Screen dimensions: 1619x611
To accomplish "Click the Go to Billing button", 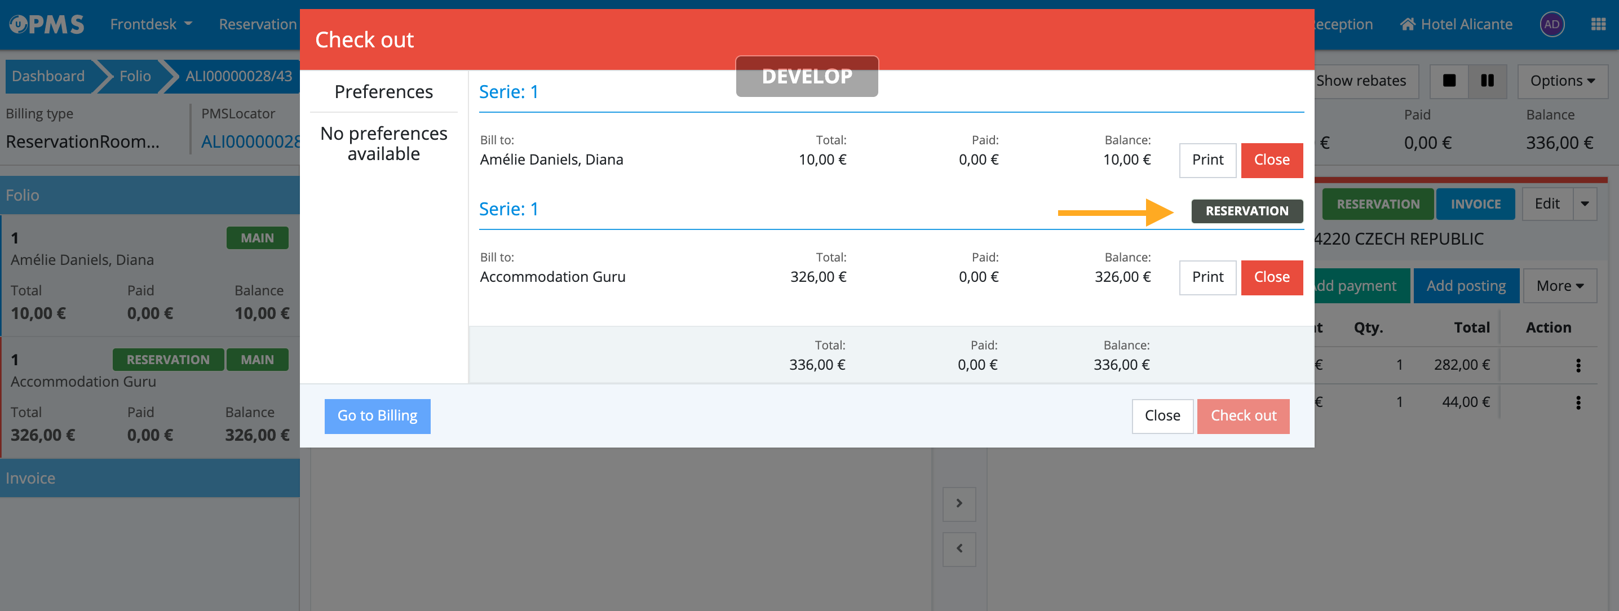I will point(377,416).
